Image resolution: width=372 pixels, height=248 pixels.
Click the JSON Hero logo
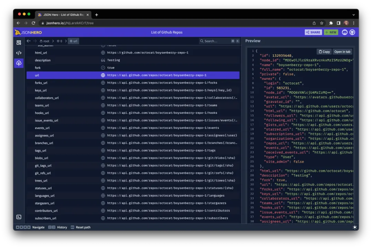[28, 32]
